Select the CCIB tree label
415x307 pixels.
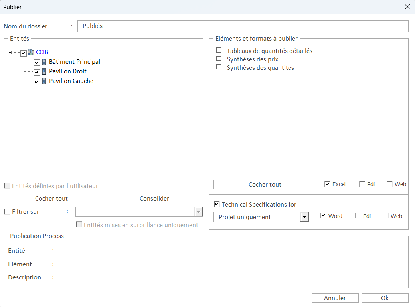point(42,52)
